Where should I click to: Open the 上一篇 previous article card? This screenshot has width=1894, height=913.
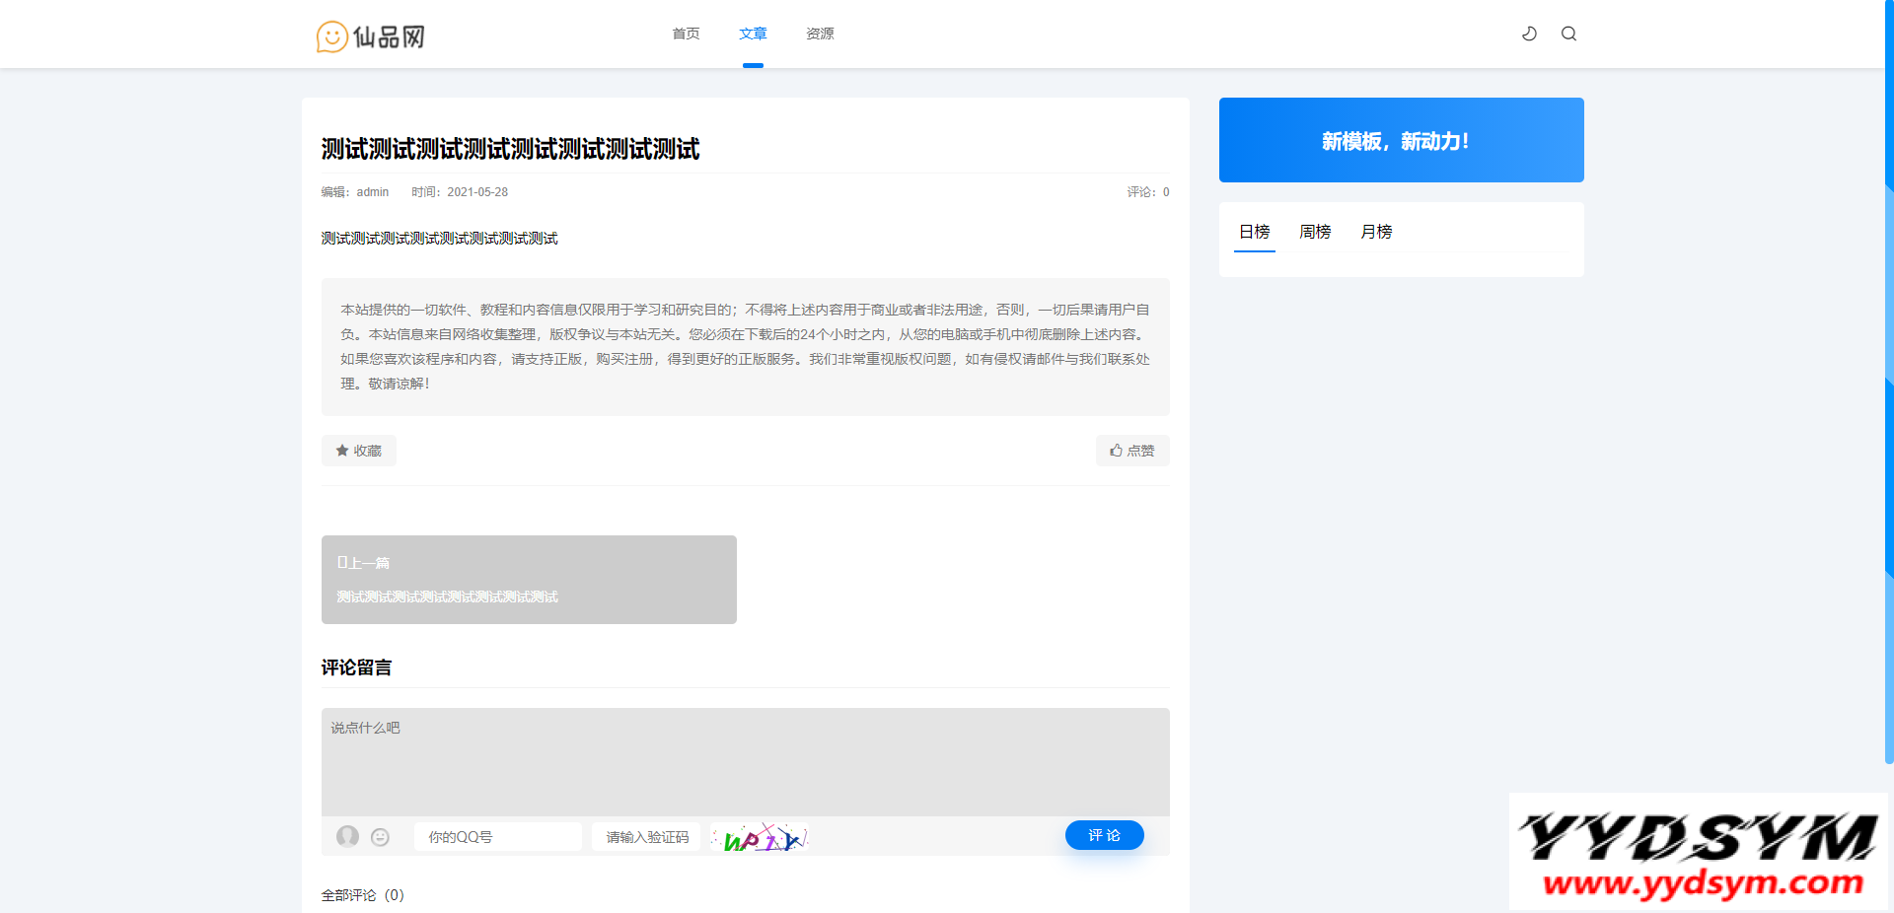pyautogui.click(x=529, y=580)
